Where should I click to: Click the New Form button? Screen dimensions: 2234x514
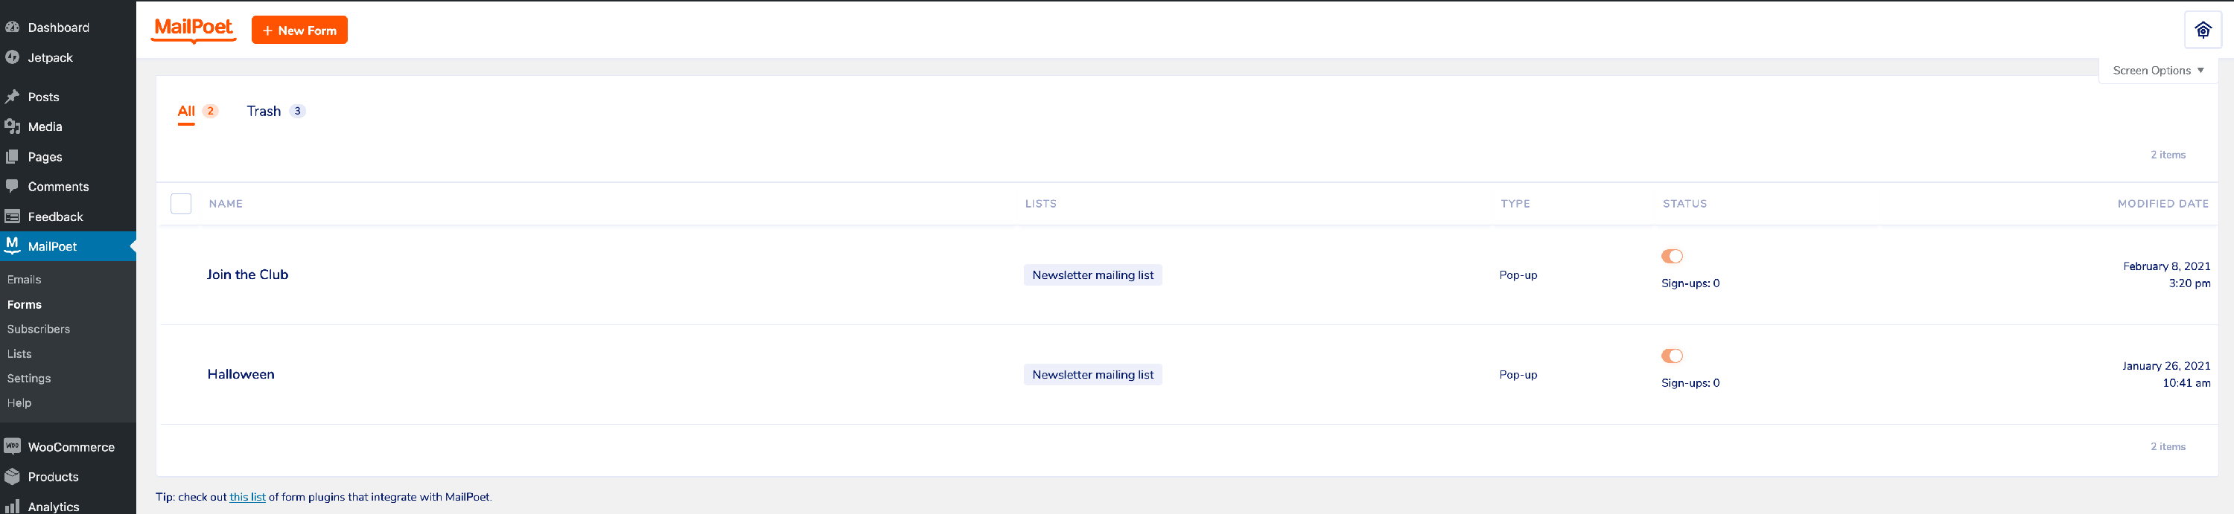coord(299,30)
